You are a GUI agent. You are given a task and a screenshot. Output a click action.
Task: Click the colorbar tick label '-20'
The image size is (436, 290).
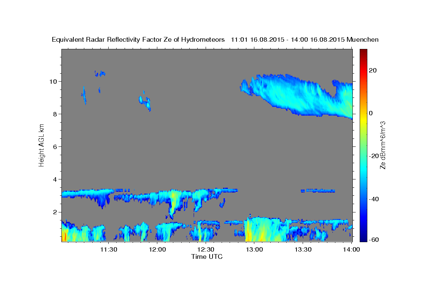(374, 156)
